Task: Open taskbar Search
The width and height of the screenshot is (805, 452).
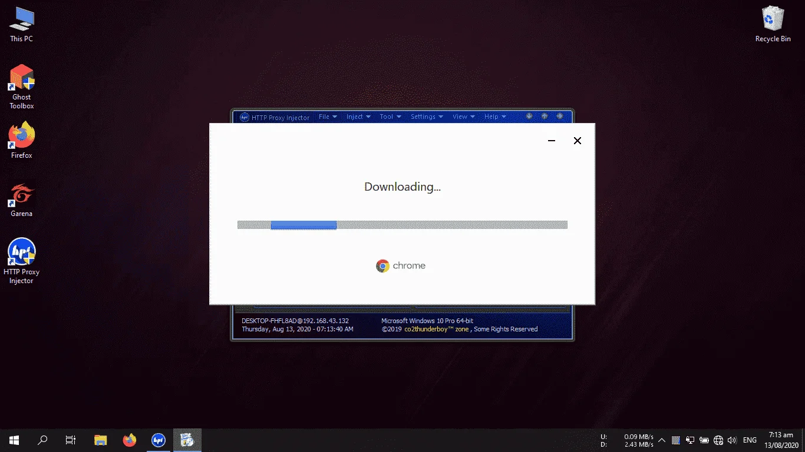Action: pos(42,440)
